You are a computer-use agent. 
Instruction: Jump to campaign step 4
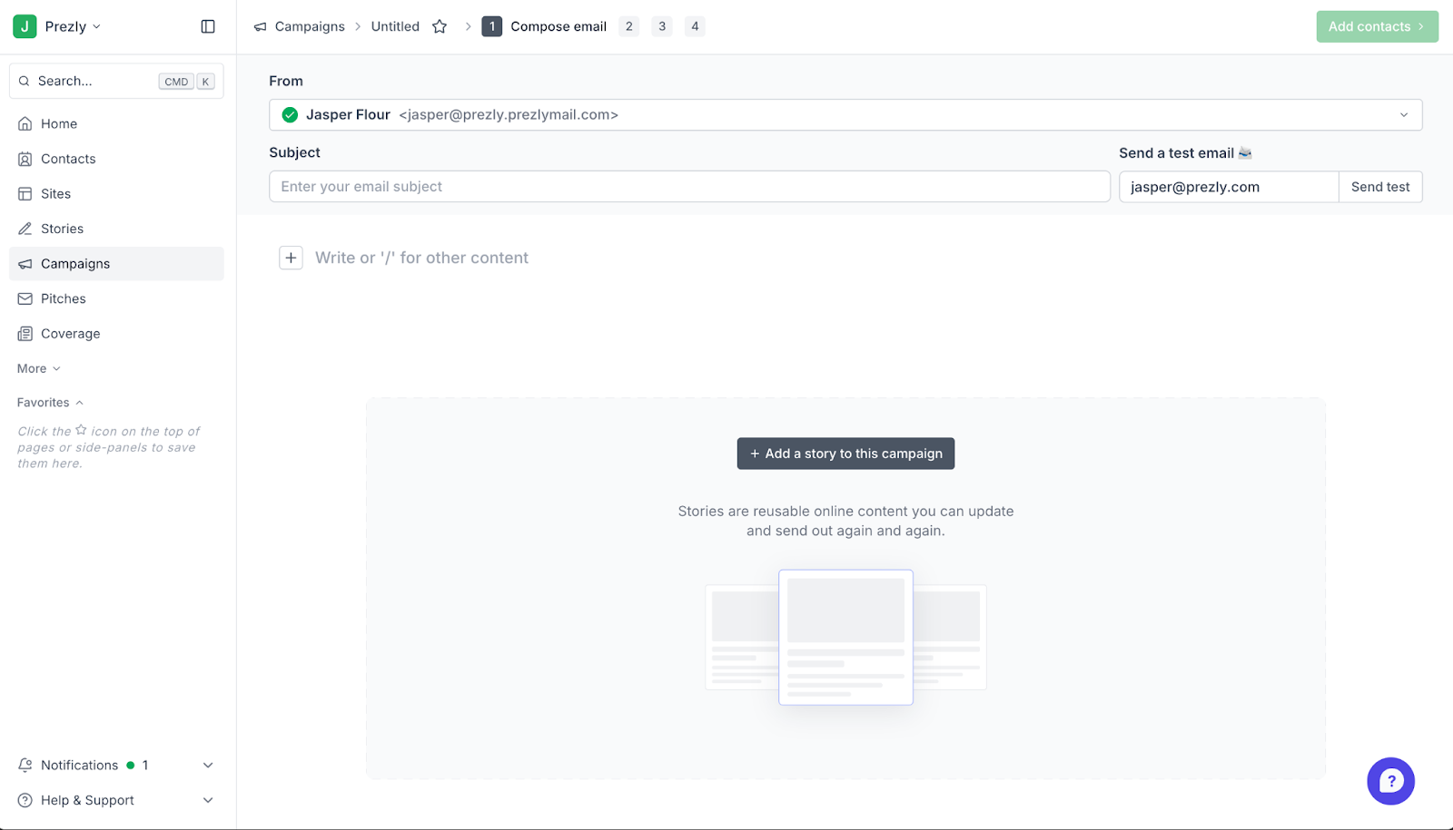[x=695, y=26]
